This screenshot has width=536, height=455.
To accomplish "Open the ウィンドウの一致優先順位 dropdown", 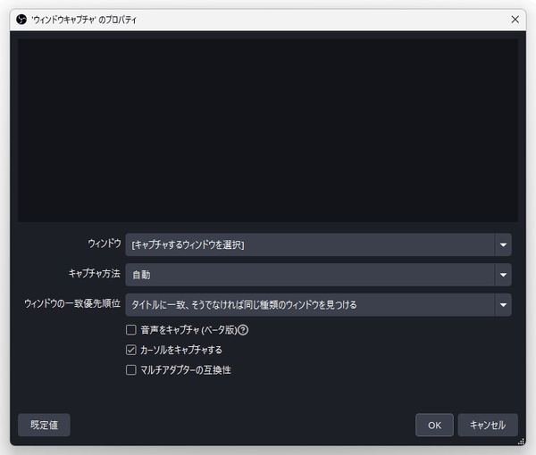I will pos(310,305).
